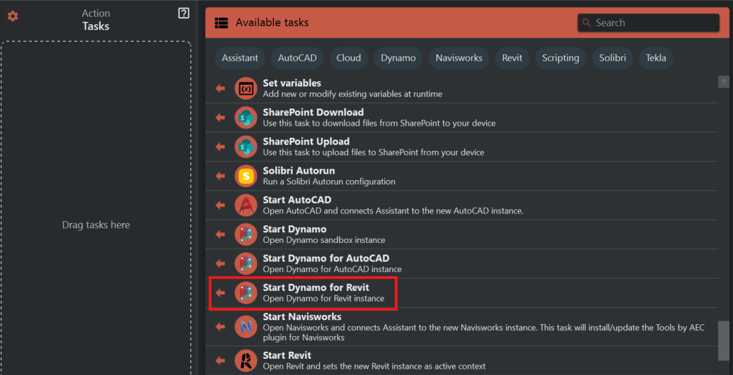This screenshot has height=375, width=733.
Task: Click the Start Dynamo task icon
Action: (246, 234)
